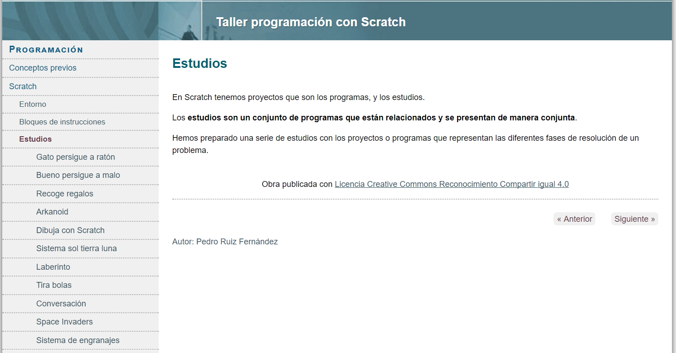Go to the previous page with Anterior
The image size is (676, 353).
click(x=574, y=219)
